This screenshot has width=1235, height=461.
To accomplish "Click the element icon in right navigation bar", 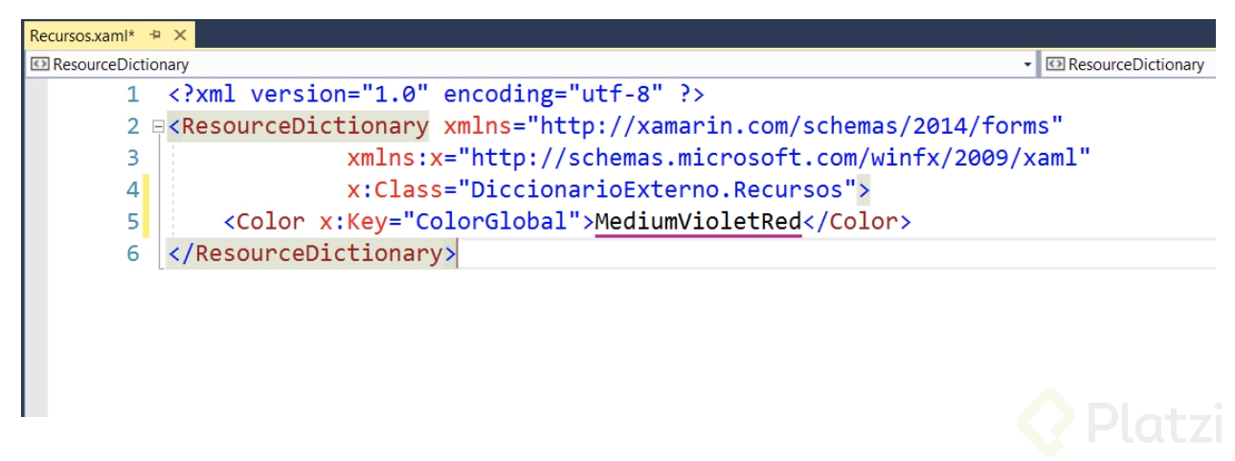I will click(1056, 65).
